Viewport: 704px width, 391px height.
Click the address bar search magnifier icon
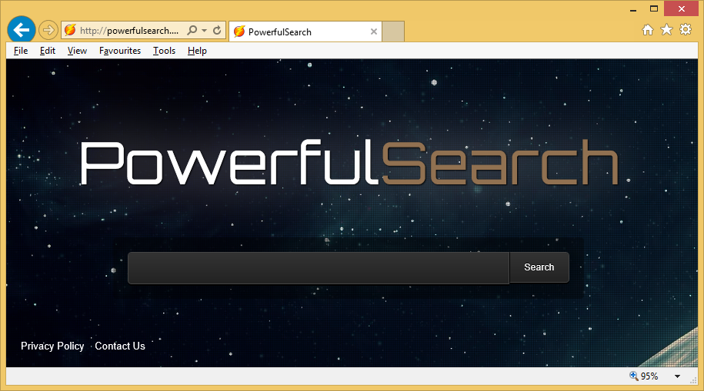[192, 31]
